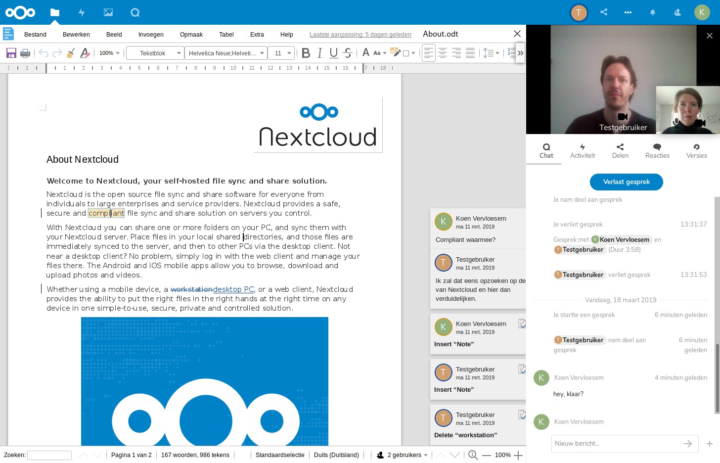Center-align the paragraph
Viewport: 720px width, 463px height.
point(443,53)
